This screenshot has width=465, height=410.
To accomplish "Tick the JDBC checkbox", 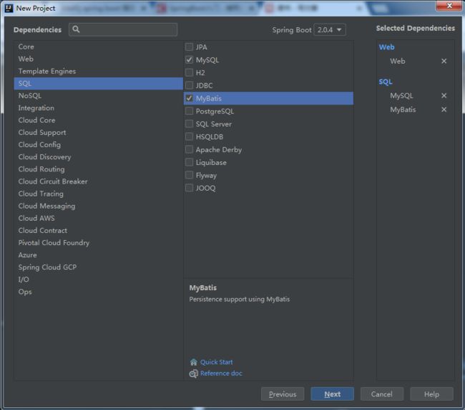I will point(189,85).
